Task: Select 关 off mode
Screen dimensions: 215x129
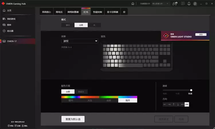Action: click(94, 25)
